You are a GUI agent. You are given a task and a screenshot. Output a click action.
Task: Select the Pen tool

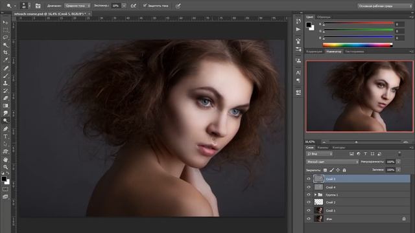click(x=5, y=129)
